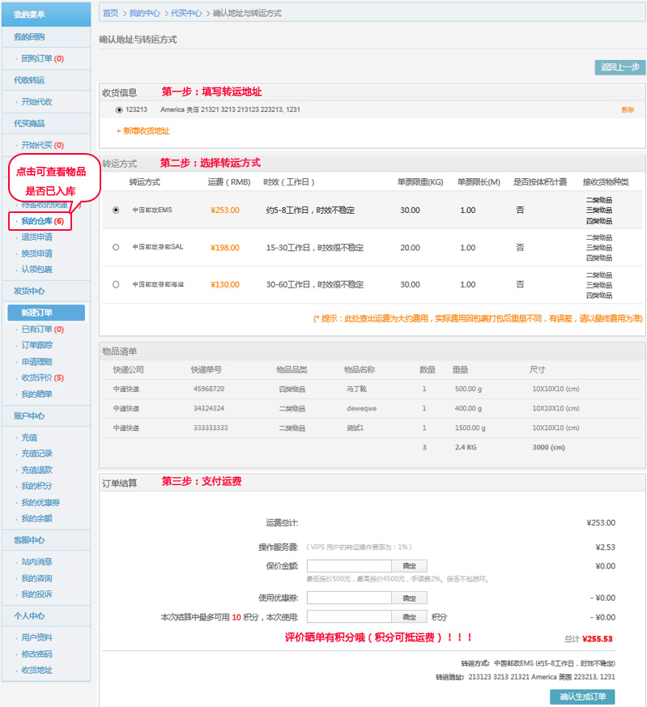Focus the 使用优惠券 input box

349,598
